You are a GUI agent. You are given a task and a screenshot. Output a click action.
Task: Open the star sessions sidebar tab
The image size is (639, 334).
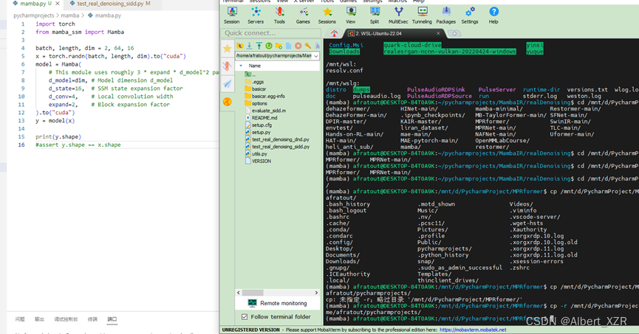(x=228, y=49)
